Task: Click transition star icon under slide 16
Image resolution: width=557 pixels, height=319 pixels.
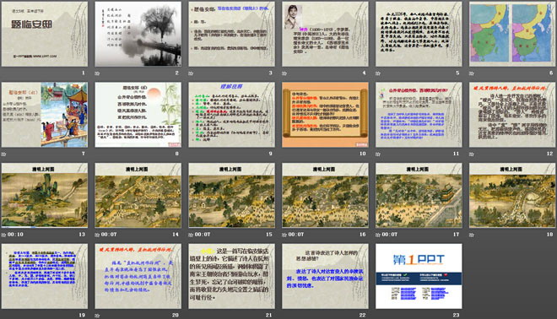Action: tap(284, 235)
